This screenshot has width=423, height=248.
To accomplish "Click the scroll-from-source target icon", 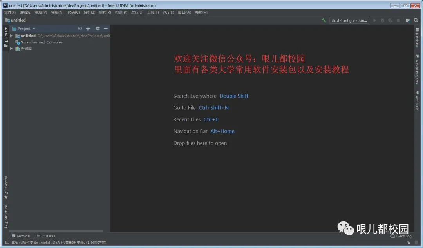I will point(80,28).
